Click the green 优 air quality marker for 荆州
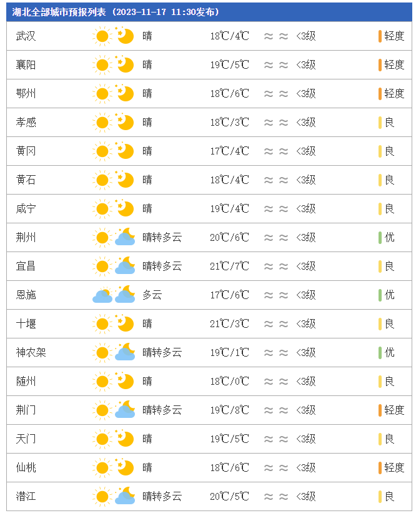Viewport: 416px width, 513px height. tap(380, 238)
